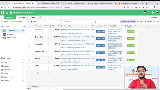Switch to the Inquiries tab
The image size is (160, 90).
point(22,17)
